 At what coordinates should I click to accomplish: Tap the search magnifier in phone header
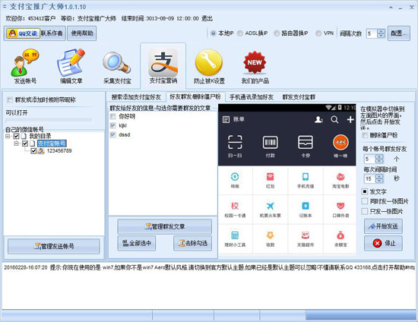[334, 119]
